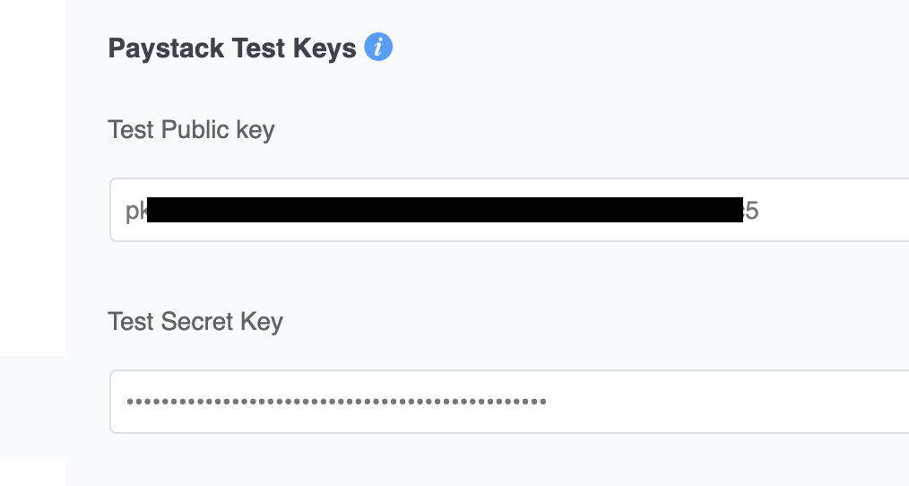Image resolution: width=909 pixels, height=486 pixels.
Task: Click the blue info icon beside Paystack Test Keys
Action: 378,47
